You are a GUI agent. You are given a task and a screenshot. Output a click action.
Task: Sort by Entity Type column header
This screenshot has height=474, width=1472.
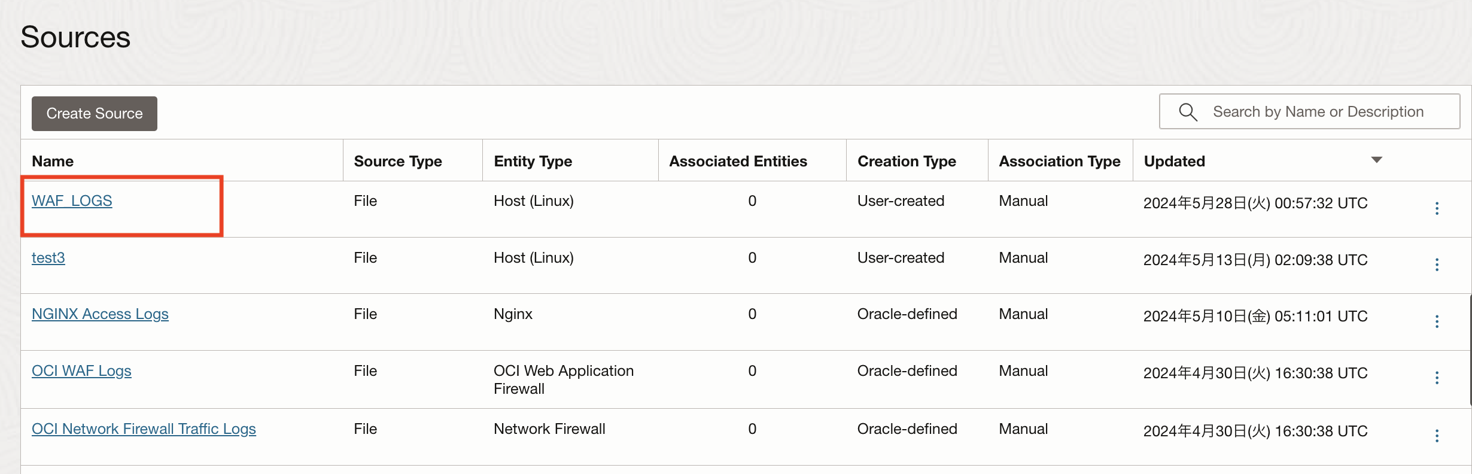(533, 161)
